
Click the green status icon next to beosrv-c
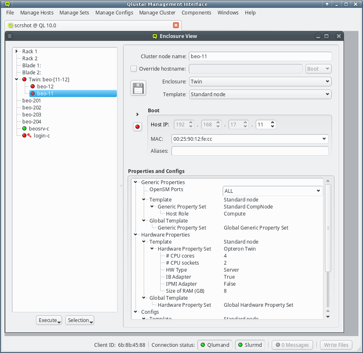[x=24, y=129]
